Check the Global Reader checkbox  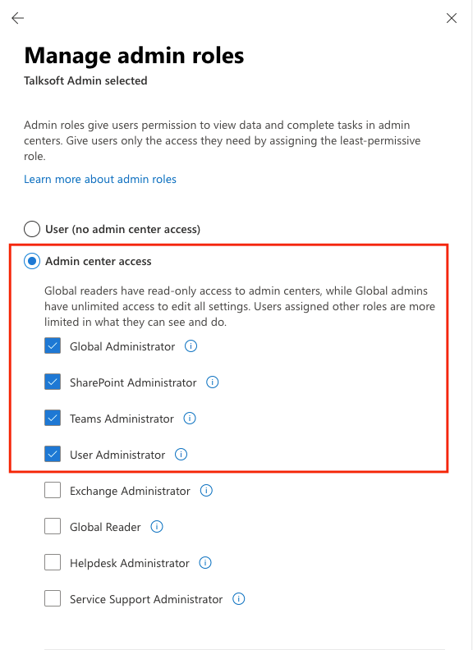(53, 526)
